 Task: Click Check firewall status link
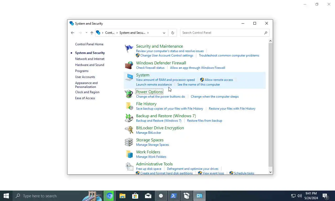[150, 68]
